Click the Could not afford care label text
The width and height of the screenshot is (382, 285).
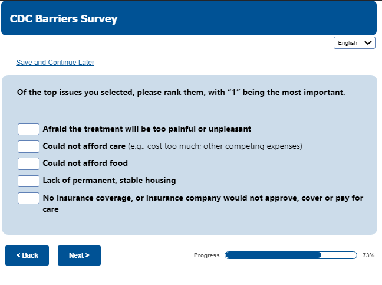tap(84, 146)
